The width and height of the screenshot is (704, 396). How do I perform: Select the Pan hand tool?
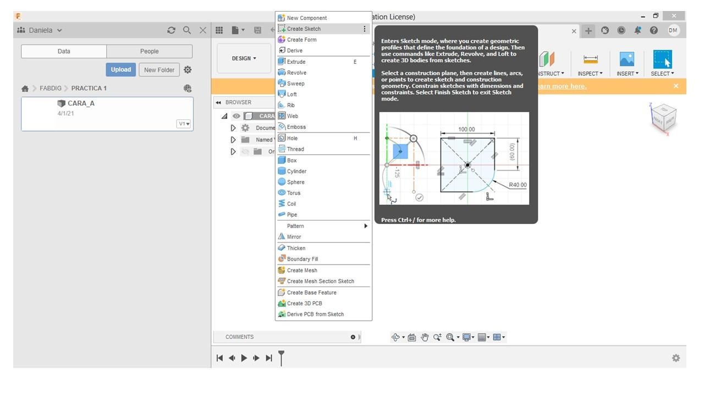tap(425, 337)
